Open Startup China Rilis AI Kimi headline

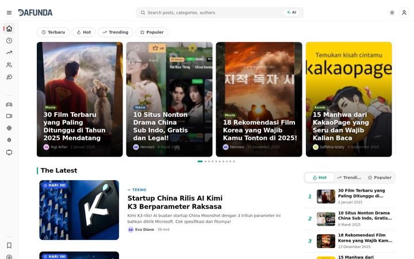click(x=175, y=202)
